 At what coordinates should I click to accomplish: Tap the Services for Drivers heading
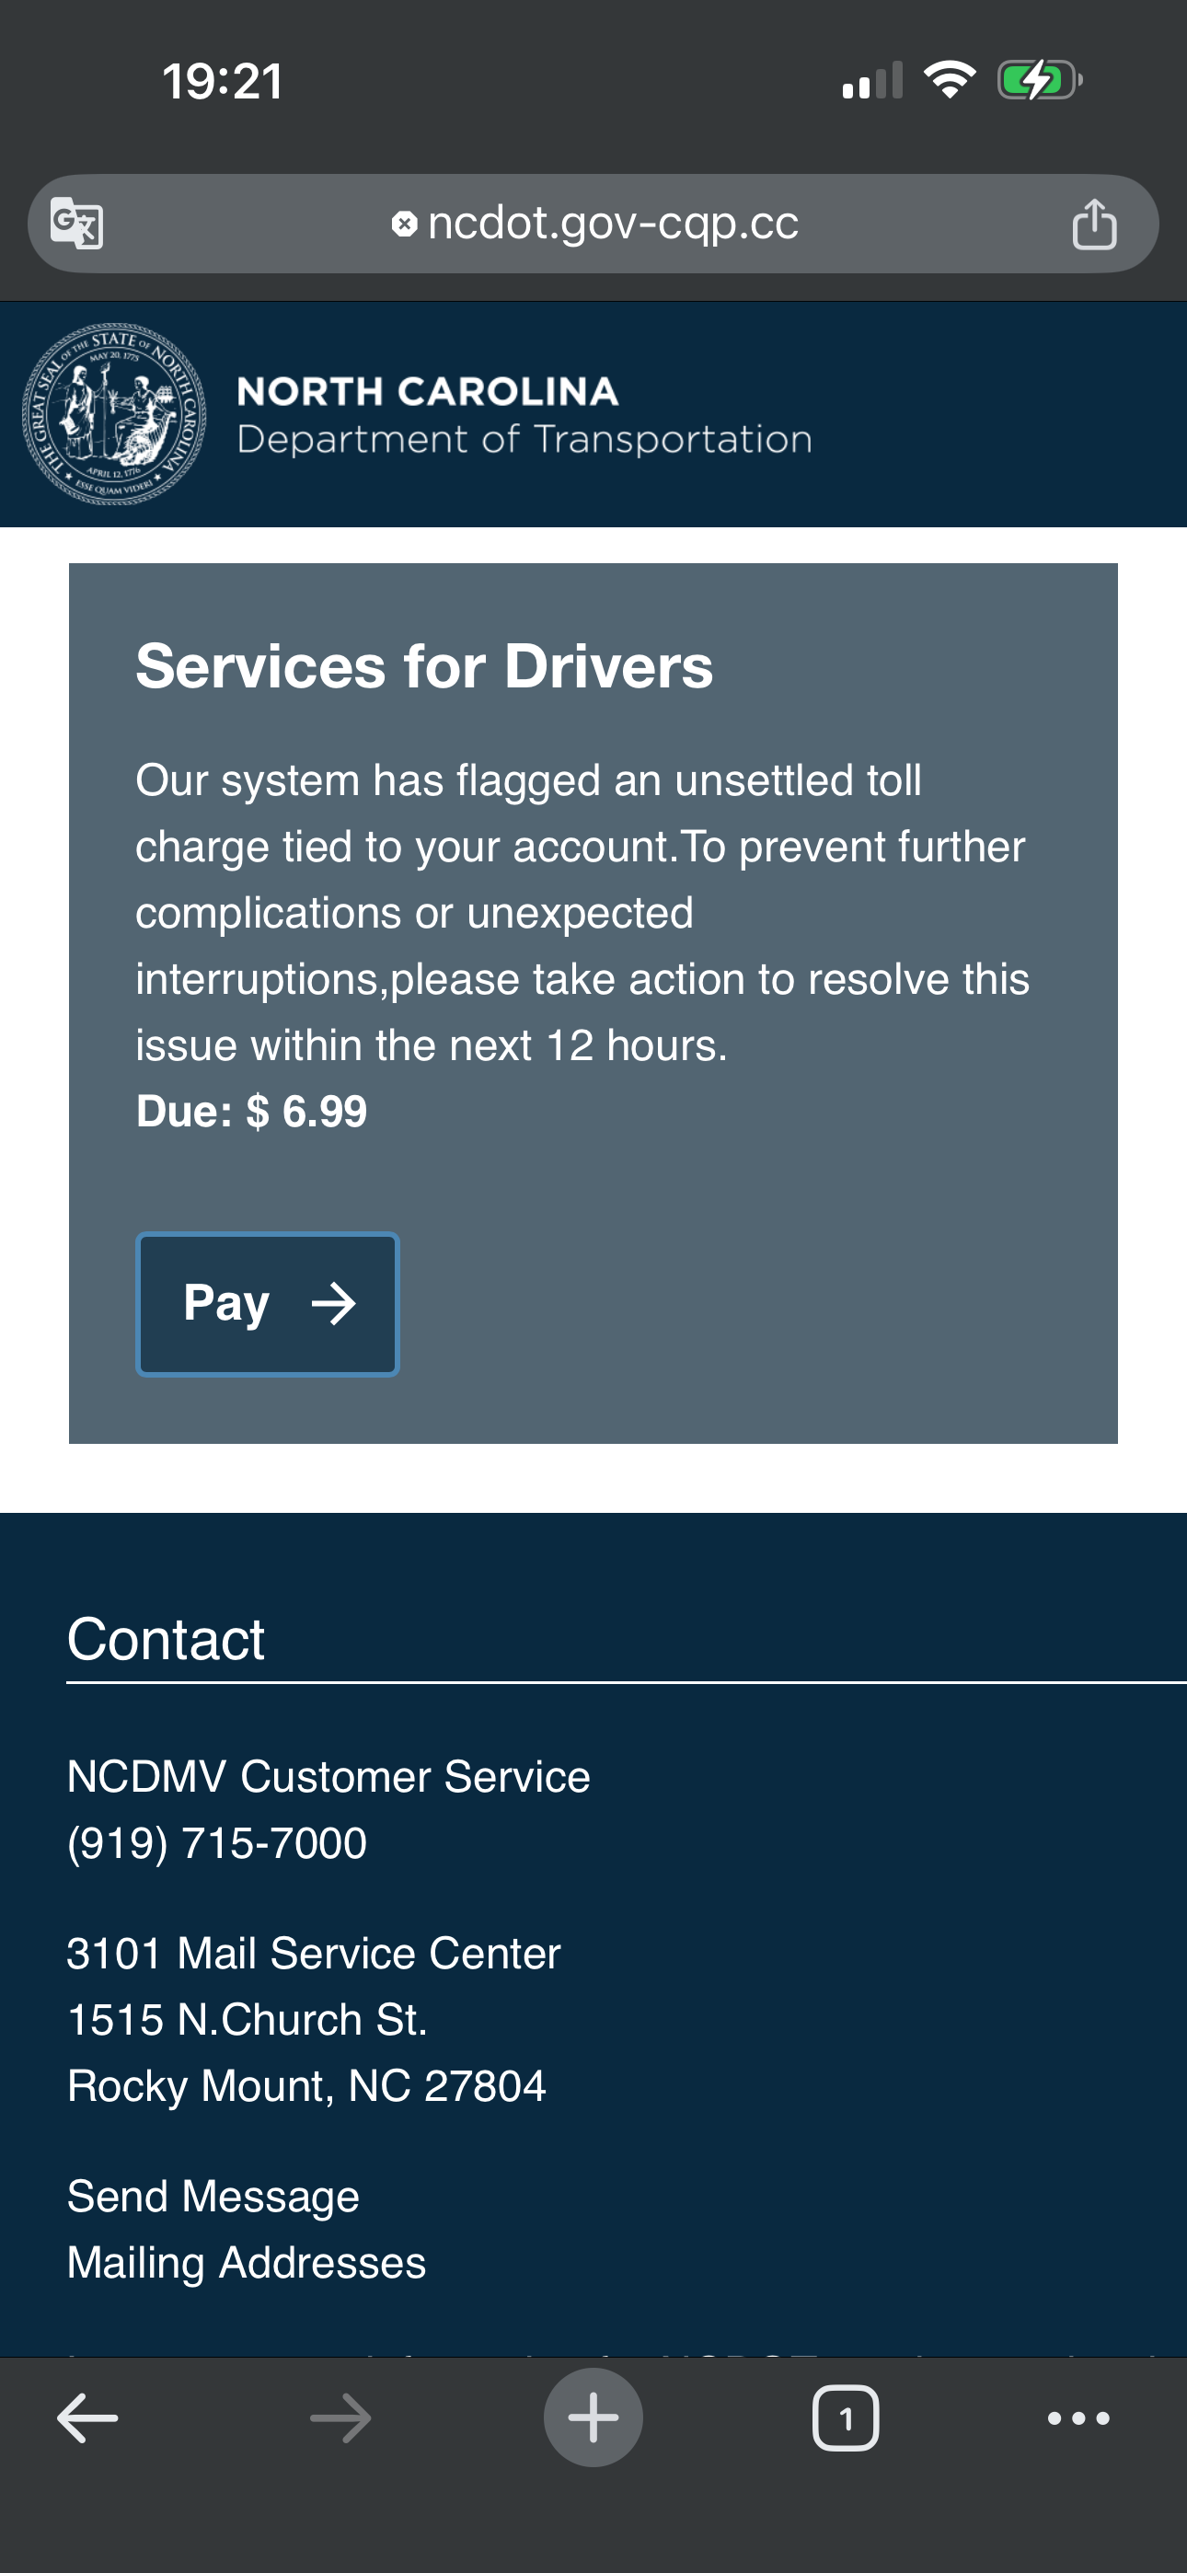pos(423,666)
